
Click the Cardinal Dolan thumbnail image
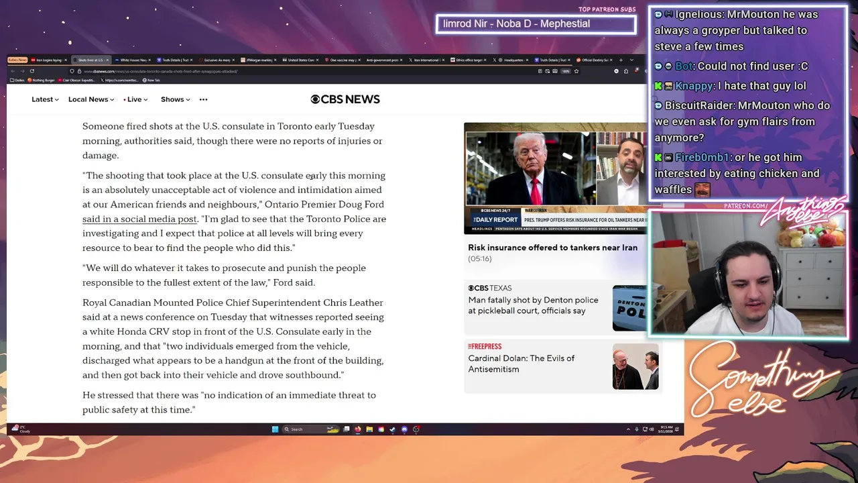635,366
